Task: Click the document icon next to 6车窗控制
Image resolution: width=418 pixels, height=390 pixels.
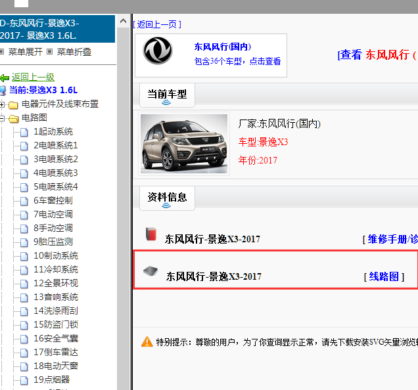Action: pyautogui.click(x=24, y=201)
